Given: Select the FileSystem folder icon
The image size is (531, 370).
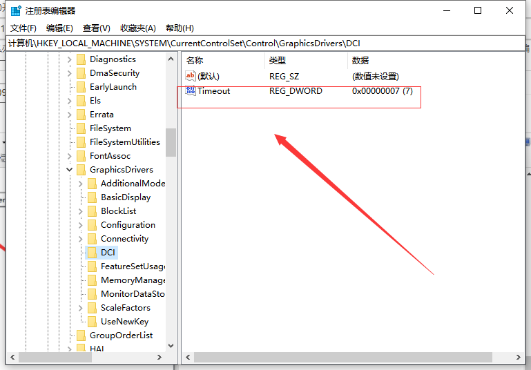Looking at the screenshot, I should [x=81, y=128].
